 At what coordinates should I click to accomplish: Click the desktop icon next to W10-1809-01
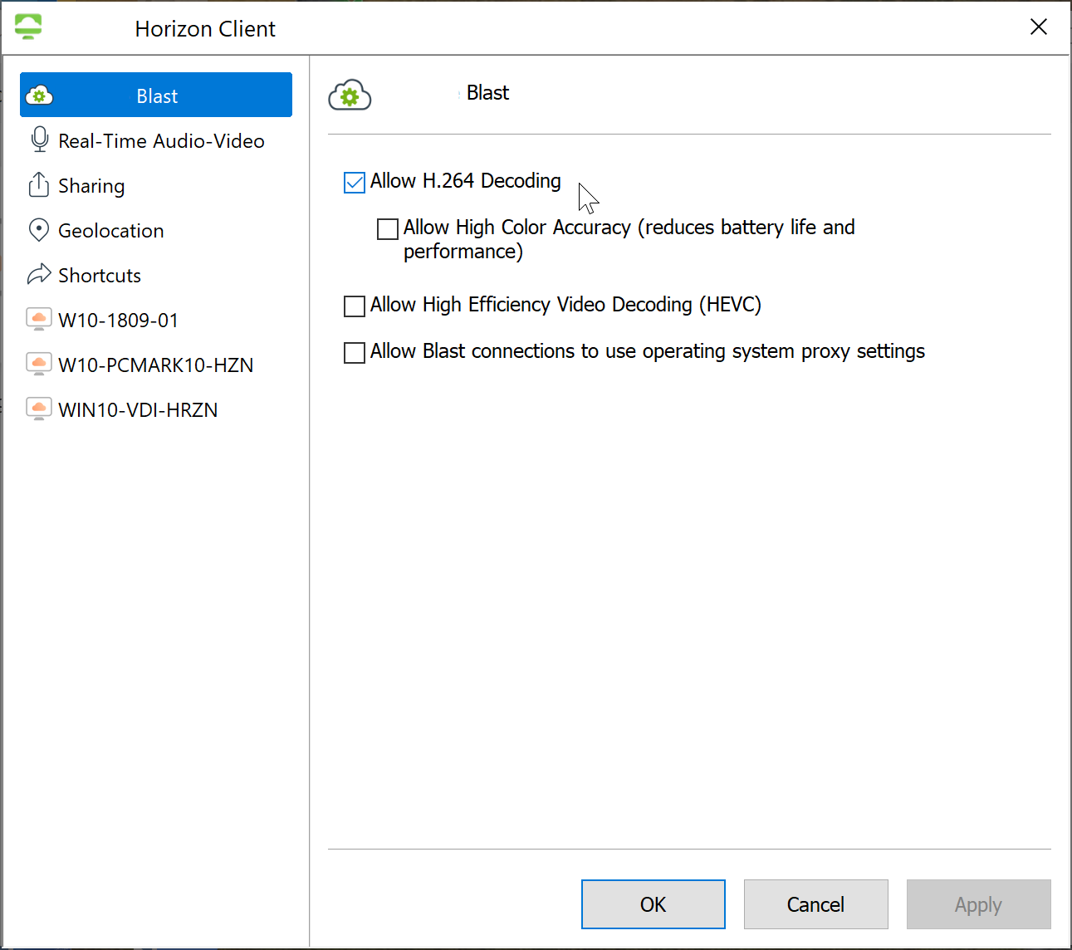39,319
